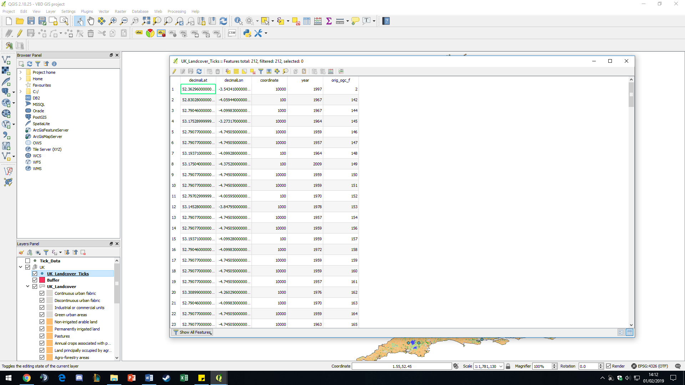This screenshot has height=385, width=685.
Task: Zoom map to the selected rows
Action: 285,71
